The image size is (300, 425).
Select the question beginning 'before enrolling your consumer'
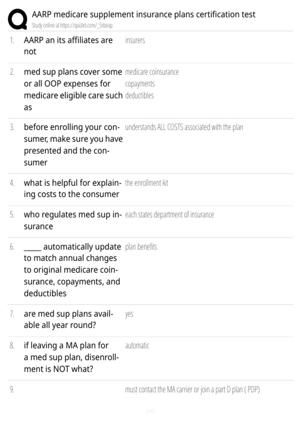73,145
